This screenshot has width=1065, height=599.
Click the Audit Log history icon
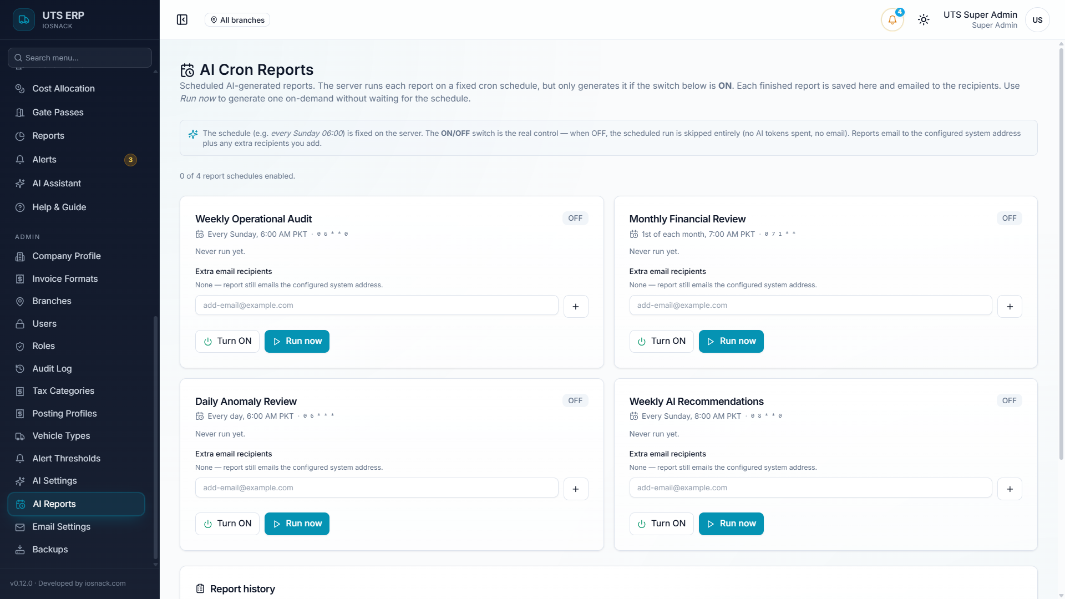tap(20, 369)
